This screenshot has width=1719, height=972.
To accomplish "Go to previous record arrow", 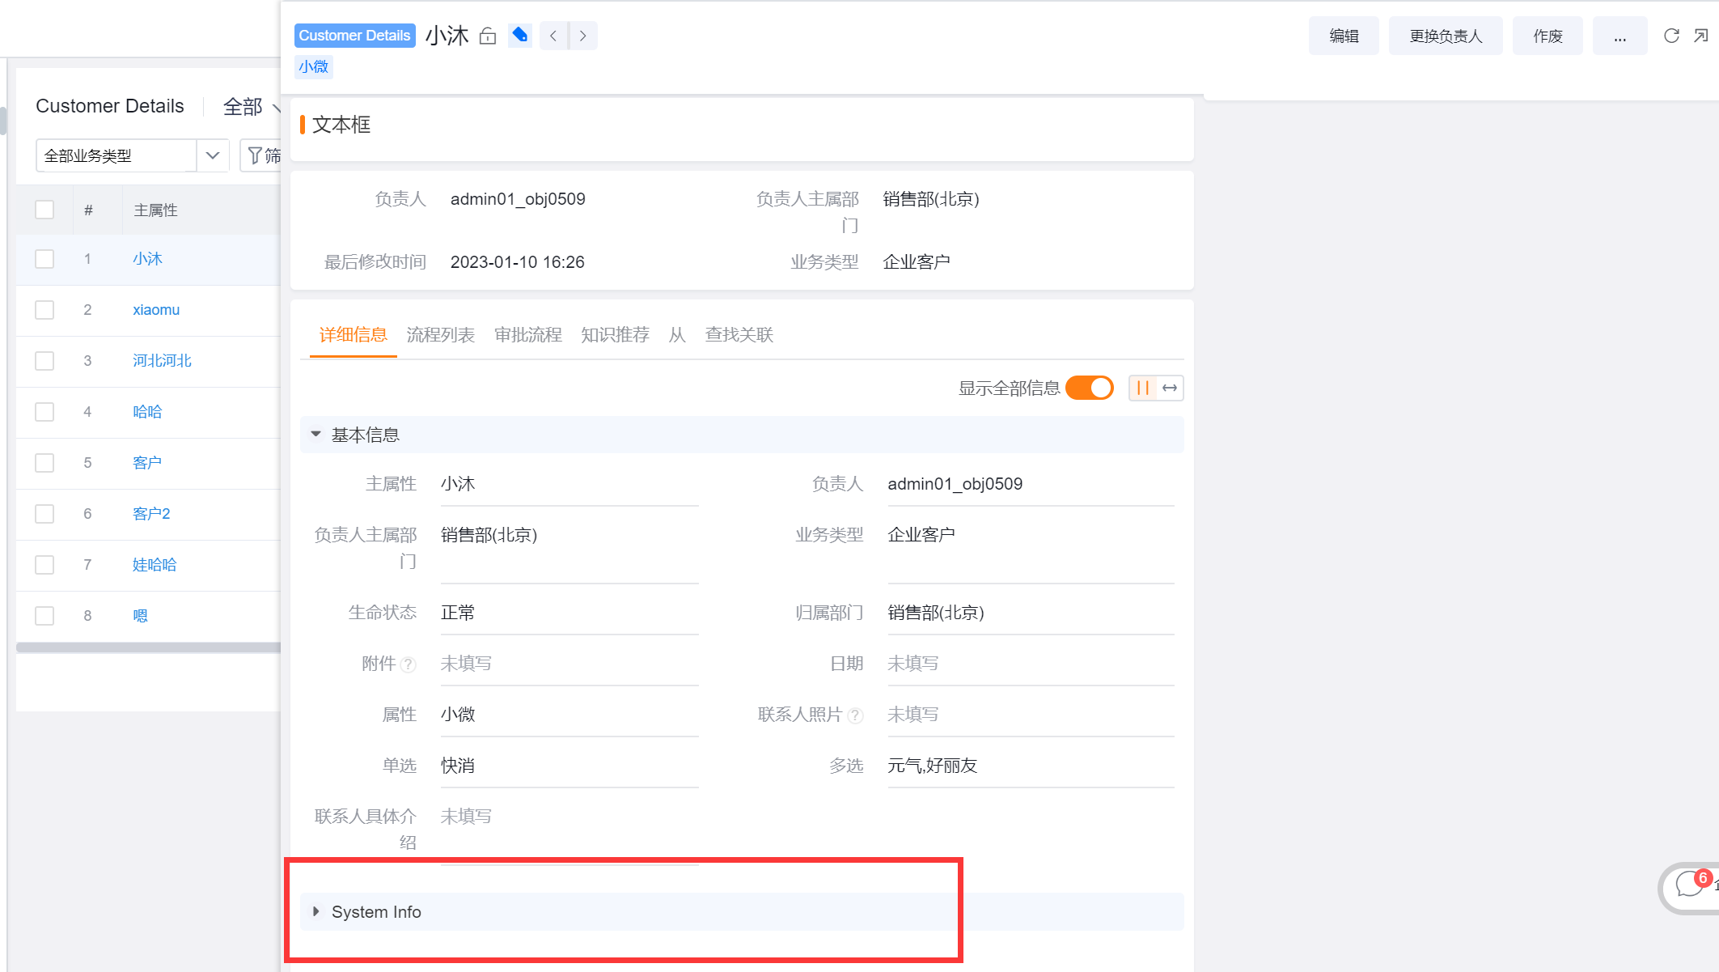I will pyautogui.click(x=553, y=36).
